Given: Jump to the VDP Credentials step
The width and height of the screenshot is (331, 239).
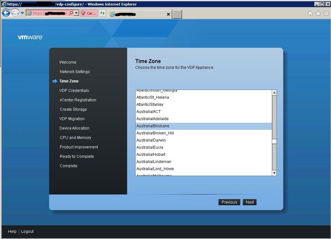Looking at the screenshot, I should tap(74, 90).
